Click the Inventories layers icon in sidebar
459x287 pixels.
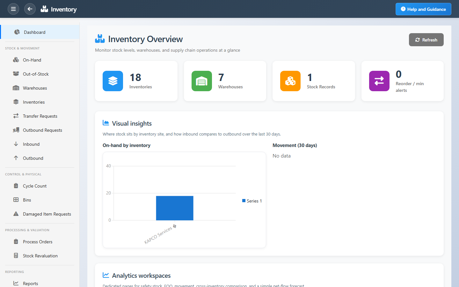point(16,102)
